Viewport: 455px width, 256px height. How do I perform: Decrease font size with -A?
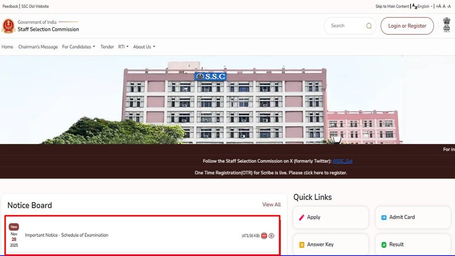[449, 6]
